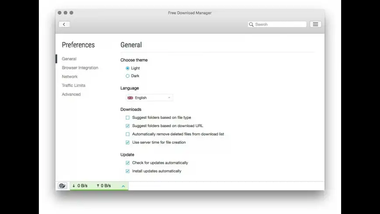Click the upload speed indicator

tap(104, 186)
